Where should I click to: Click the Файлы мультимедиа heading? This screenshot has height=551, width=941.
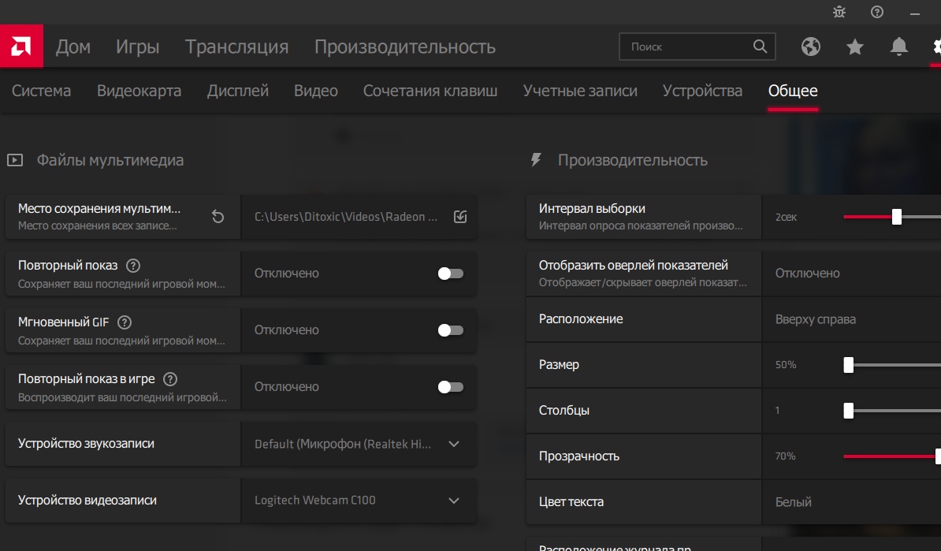click(110, 160)
